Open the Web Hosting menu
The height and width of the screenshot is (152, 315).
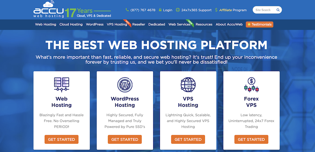point(46,24)
